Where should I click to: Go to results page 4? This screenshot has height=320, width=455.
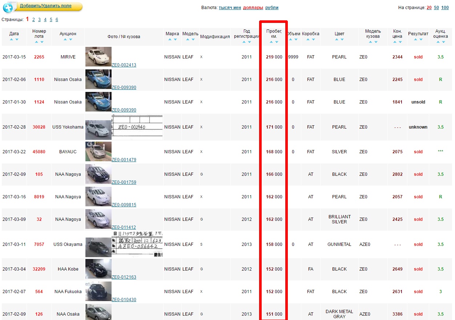pos(45,20)
